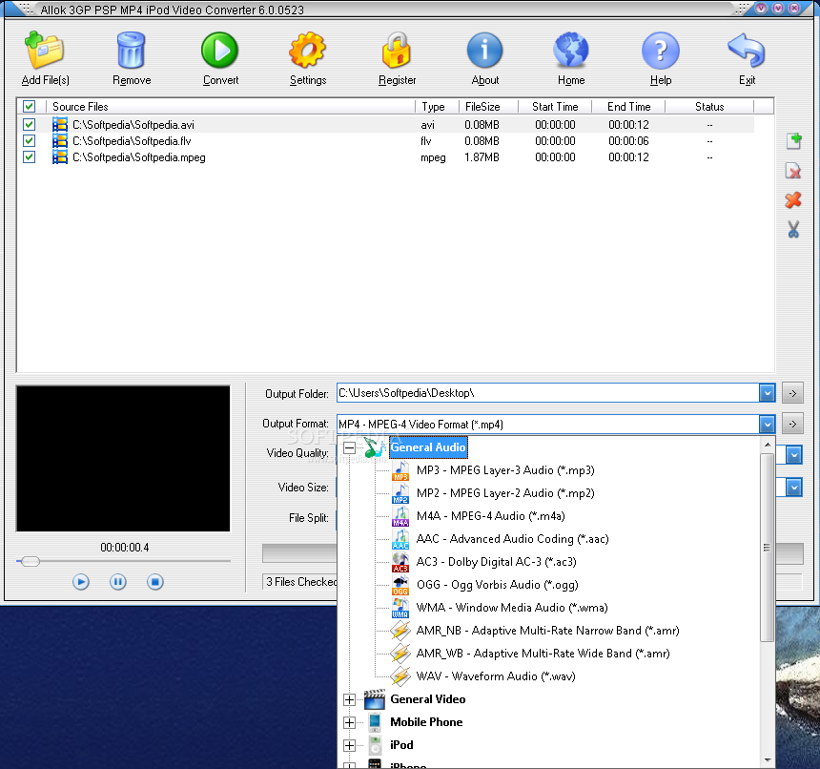Image resolution: width=820 pixels, height=769 pixels.
Task: Uncheck the Softpedia.flv file checkbox
Action: coord(30,140)
